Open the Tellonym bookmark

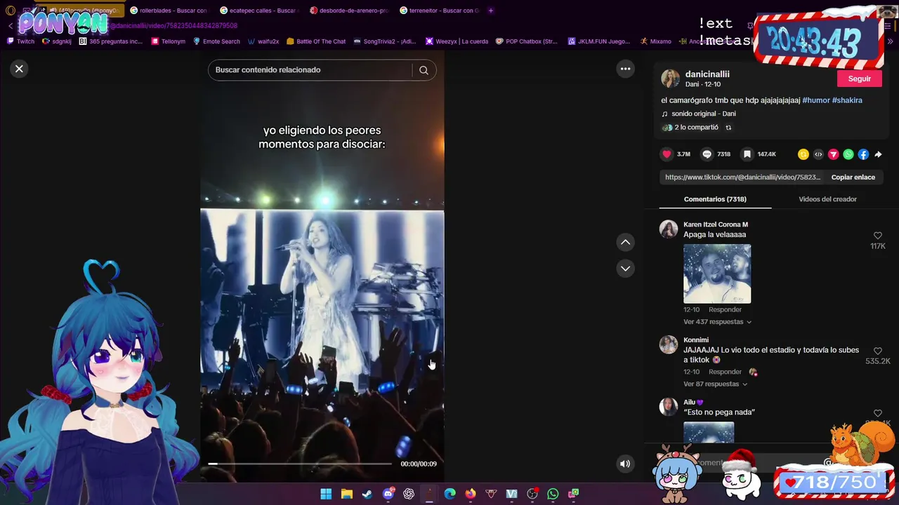click(x=169, y=41)
